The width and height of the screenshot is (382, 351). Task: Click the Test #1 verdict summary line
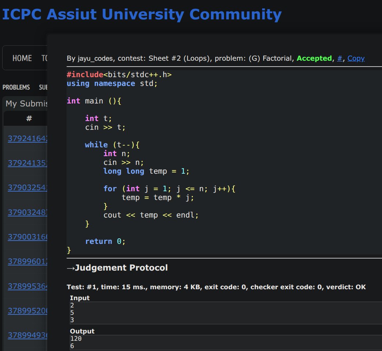click(216, 287)
